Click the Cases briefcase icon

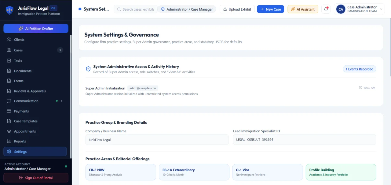pyautogui.click(x=9, y=50)
